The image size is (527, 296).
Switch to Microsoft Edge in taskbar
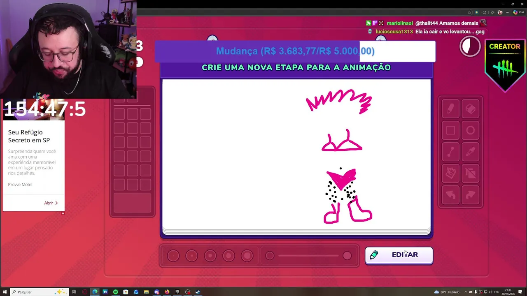(95, 292)
